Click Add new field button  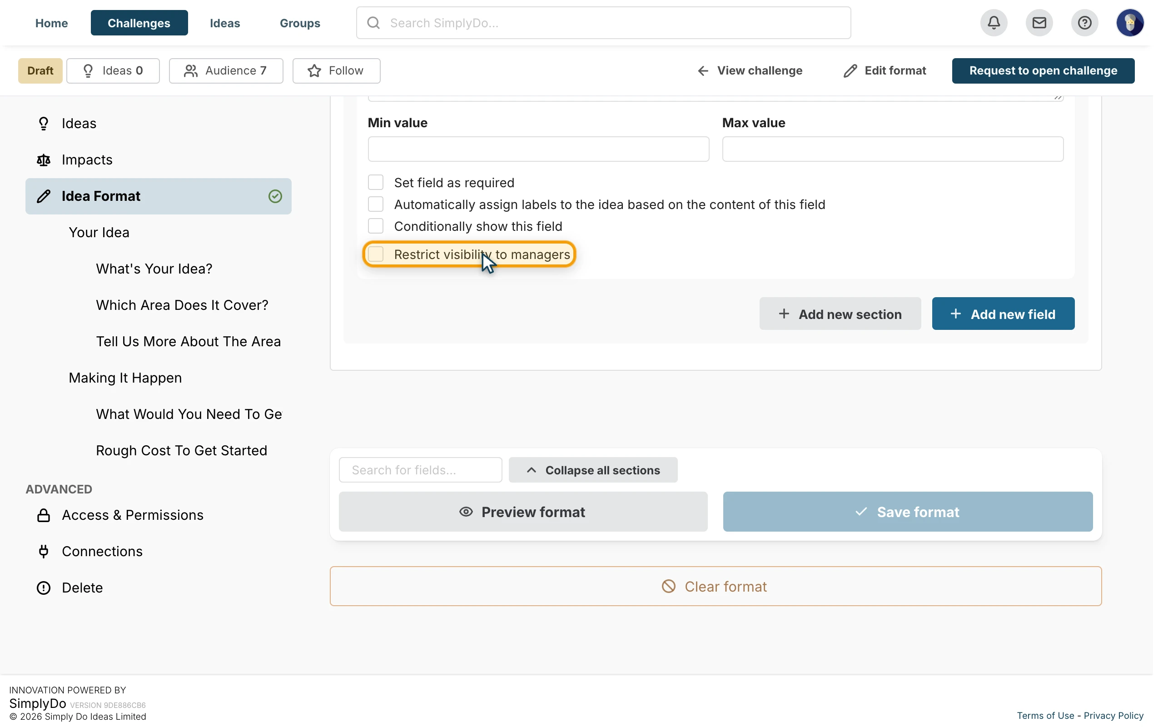[1003, 314]
